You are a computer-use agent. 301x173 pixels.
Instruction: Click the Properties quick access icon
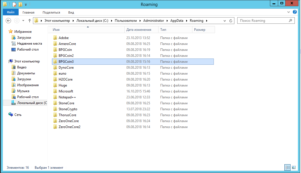coord(14,4)
